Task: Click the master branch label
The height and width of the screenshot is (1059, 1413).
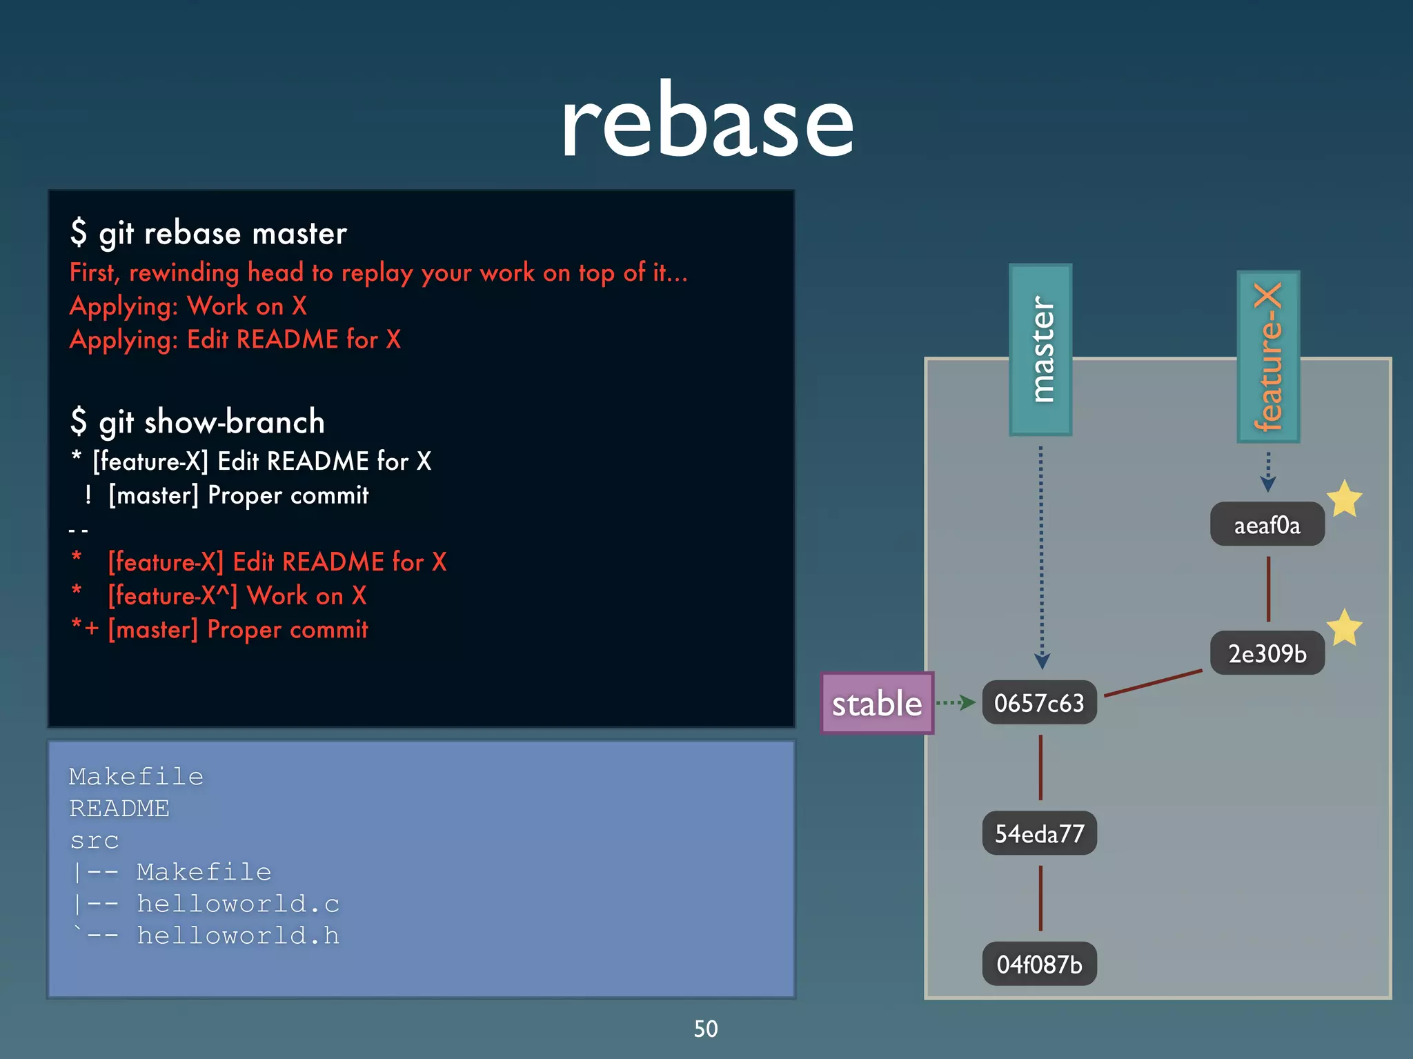Action: point(1040,350)
